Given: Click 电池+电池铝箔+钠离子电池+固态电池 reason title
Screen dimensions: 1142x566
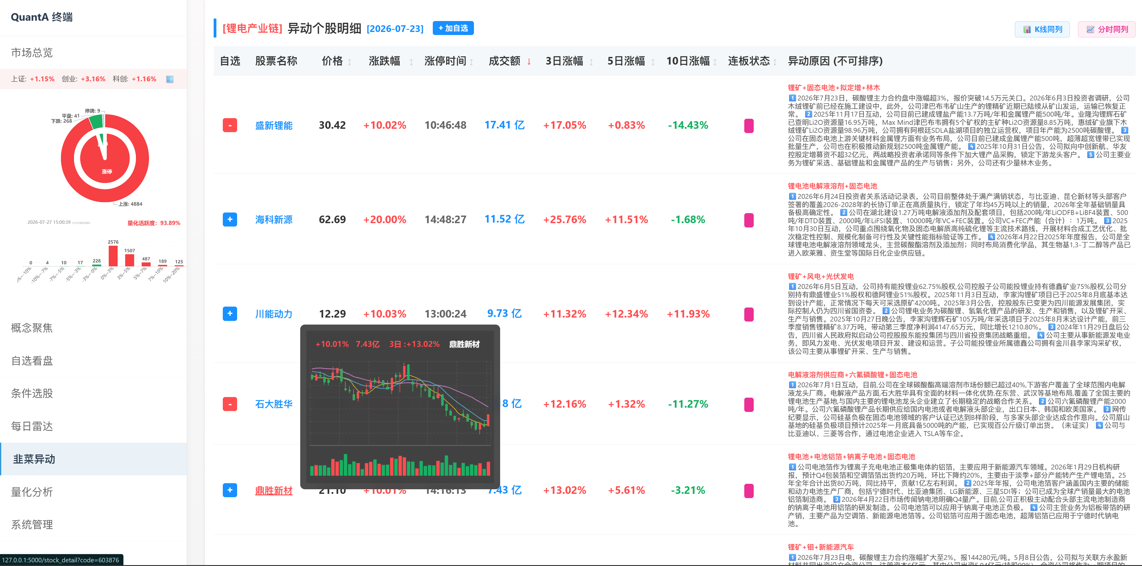Looking at the screenshot, I should [851, 457].
